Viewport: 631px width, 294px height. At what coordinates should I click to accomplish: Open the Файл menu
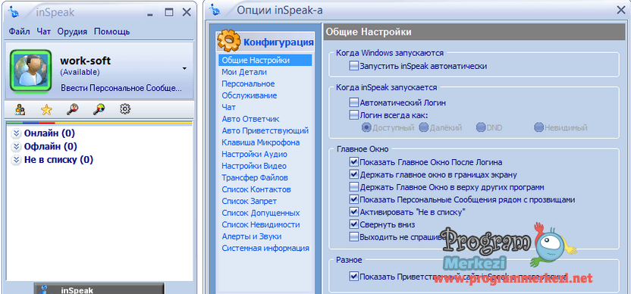19,31
